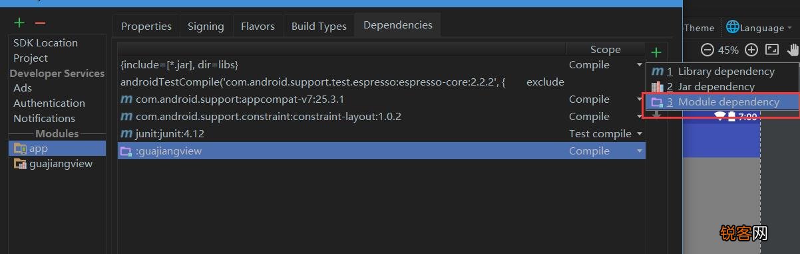Click the green add dependency plus button
Screen dimensions: 800x254
656,52
